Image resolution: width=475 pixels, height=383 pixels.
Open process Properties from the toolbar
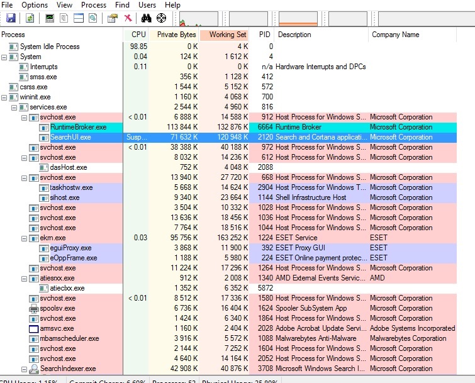113,18
